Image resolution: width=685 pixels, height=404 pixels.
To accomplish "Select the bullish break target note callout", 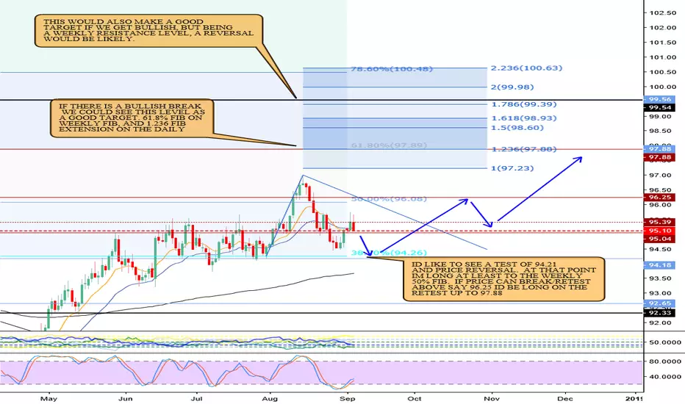I will click(132, 118).
